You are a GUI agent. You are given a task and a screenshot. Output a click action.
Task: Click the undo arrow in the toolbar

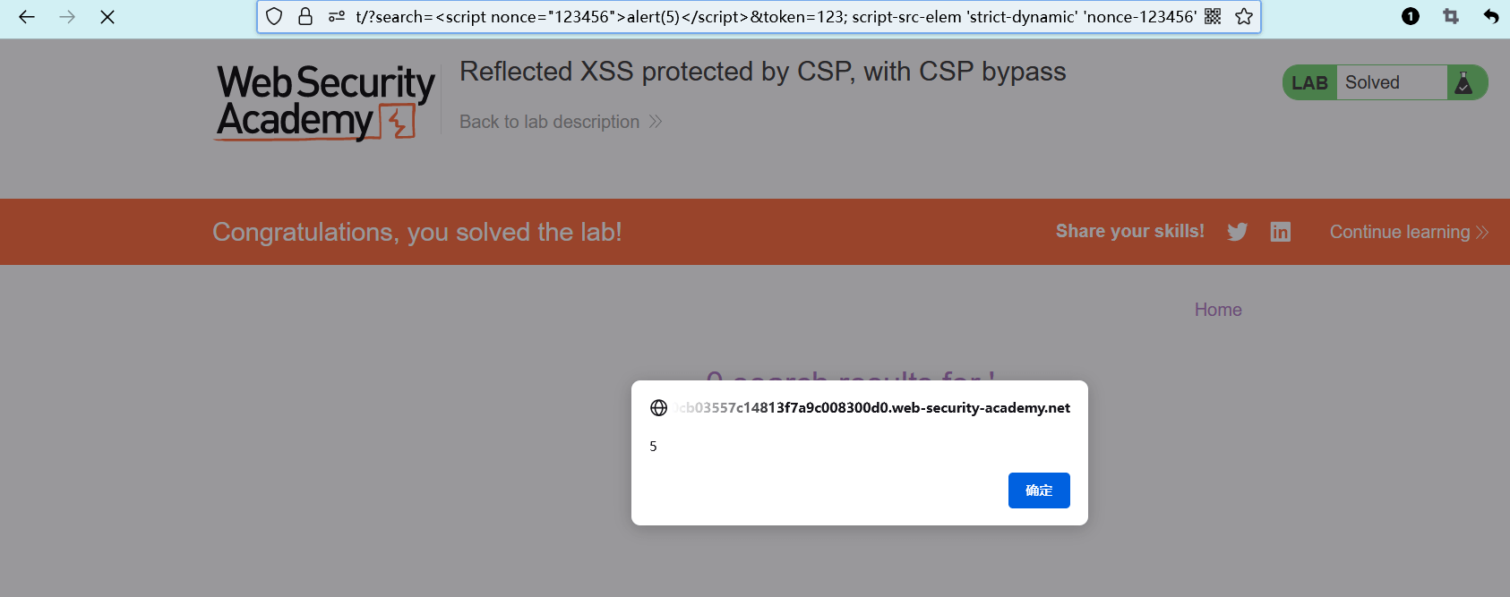coord(1491,17)
